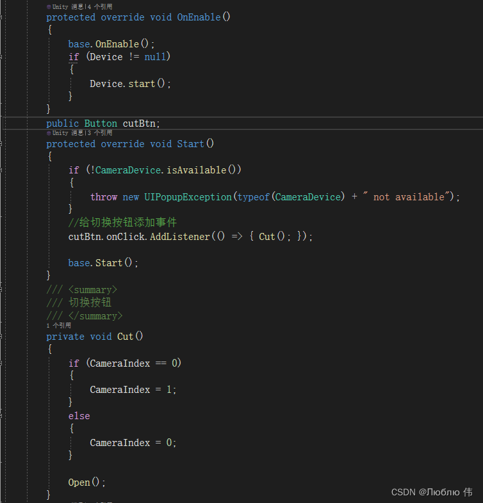483x503 pixels.
Task: Click onClick in the cutBtn line
Action: coord(126,236)
